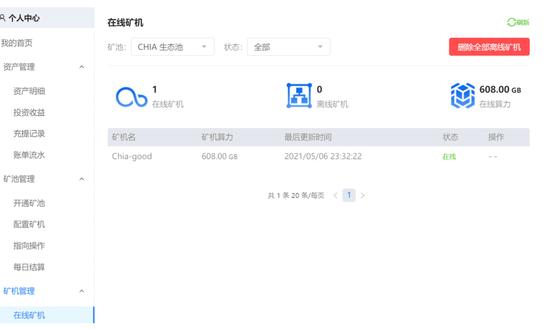Click the personal center user icon
This screenshot has width=555, height=329.
[x=3, y=18]
